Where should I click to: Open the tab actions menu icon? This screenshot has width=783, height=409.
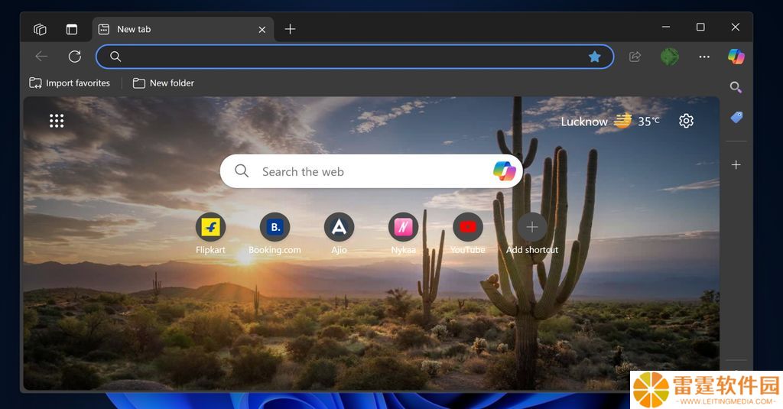coord(72,30)
